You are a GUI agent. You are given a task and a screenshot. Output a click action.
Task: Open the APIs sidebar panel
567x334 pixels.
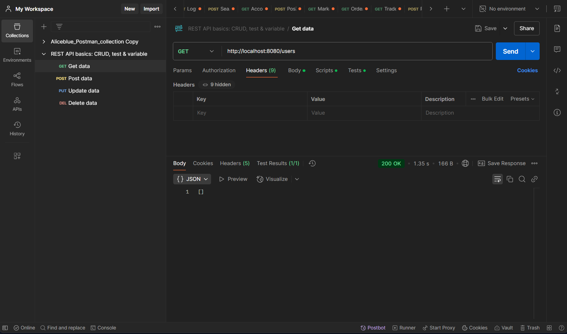17,104
